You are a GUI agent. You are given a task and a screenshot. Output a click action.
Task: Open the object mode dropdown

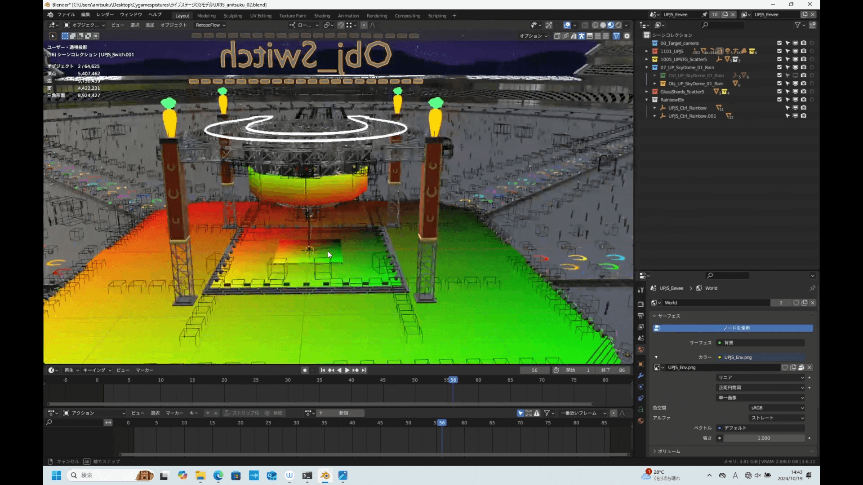84,25
